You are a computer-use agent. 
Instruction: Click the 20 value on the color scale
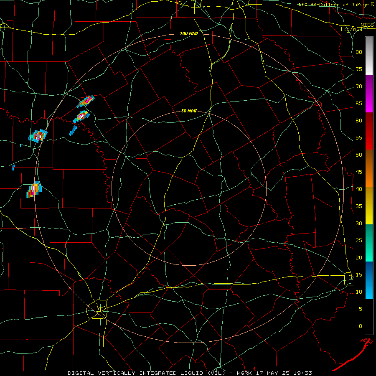359,257
